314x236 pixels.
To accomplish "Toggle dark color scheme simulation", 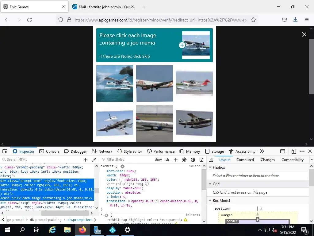I will point(193,160).
